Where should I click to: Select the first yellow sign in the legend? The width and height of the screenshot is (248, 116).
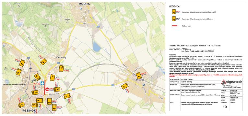click(x=174, y=12)
